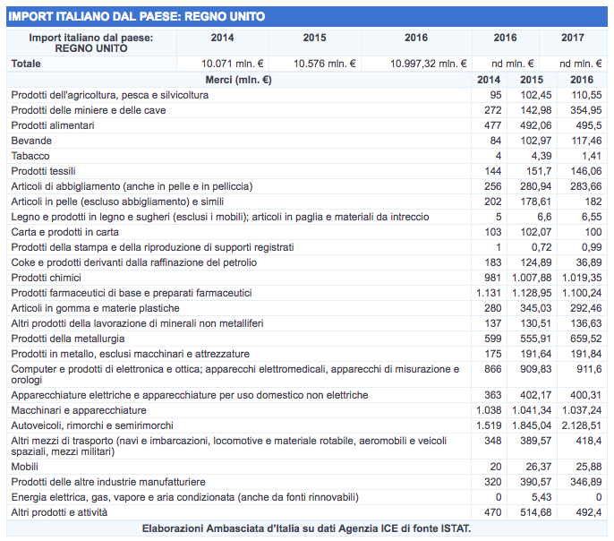This screenshot has height=541, width=614.
Task: Select the "Prodotti alimentari" row label
Action: tap(52, 125)
